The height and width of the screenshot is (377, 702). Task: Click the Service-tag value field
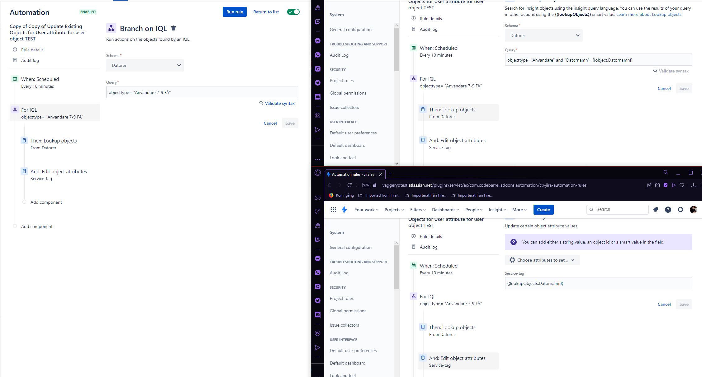[x=598, y=283]
